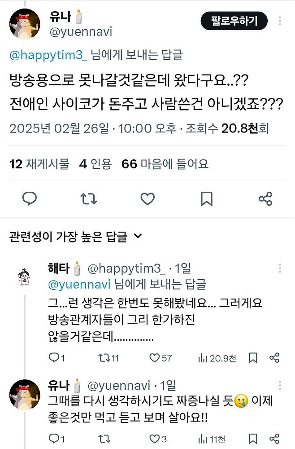Click the reply icon under the main post

[x=30, y=199]
